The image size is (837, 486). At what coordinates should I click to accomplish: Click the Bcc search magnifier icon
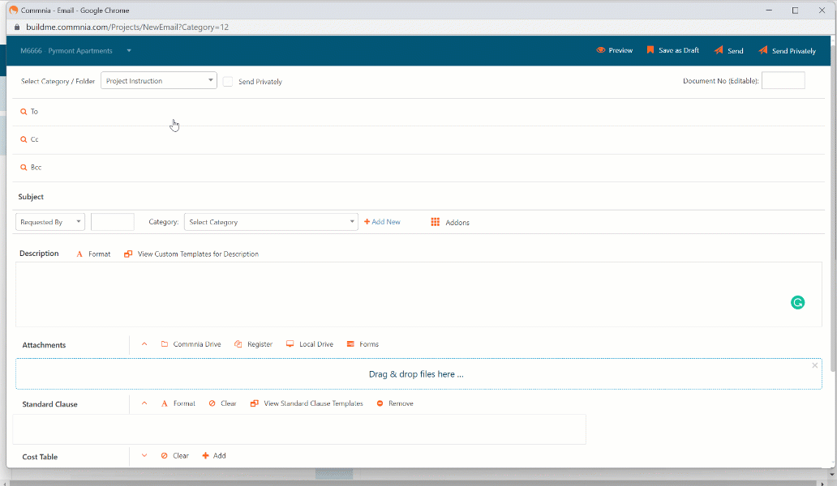(x=24, y=168)
